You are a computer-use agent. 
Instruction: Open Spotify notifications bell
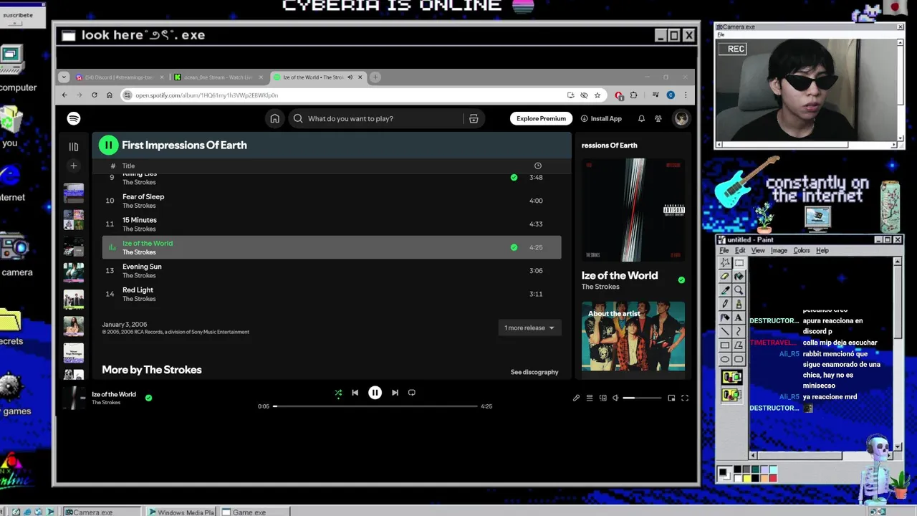pyautogui.click(x=641, y=118)
